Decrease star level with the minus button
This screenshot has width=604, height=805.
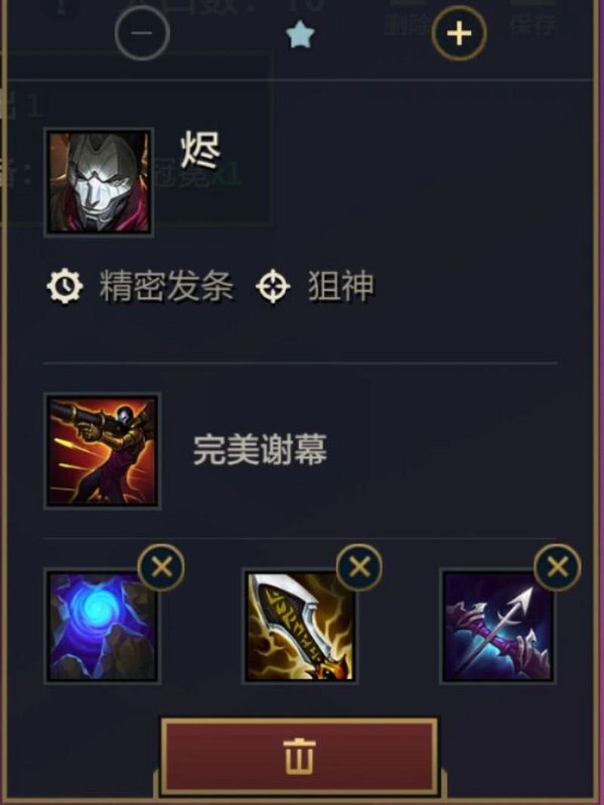coord(142,33)
